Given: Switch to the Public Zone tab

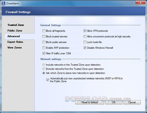Looking at the screenshot, I should pos(15,31).
